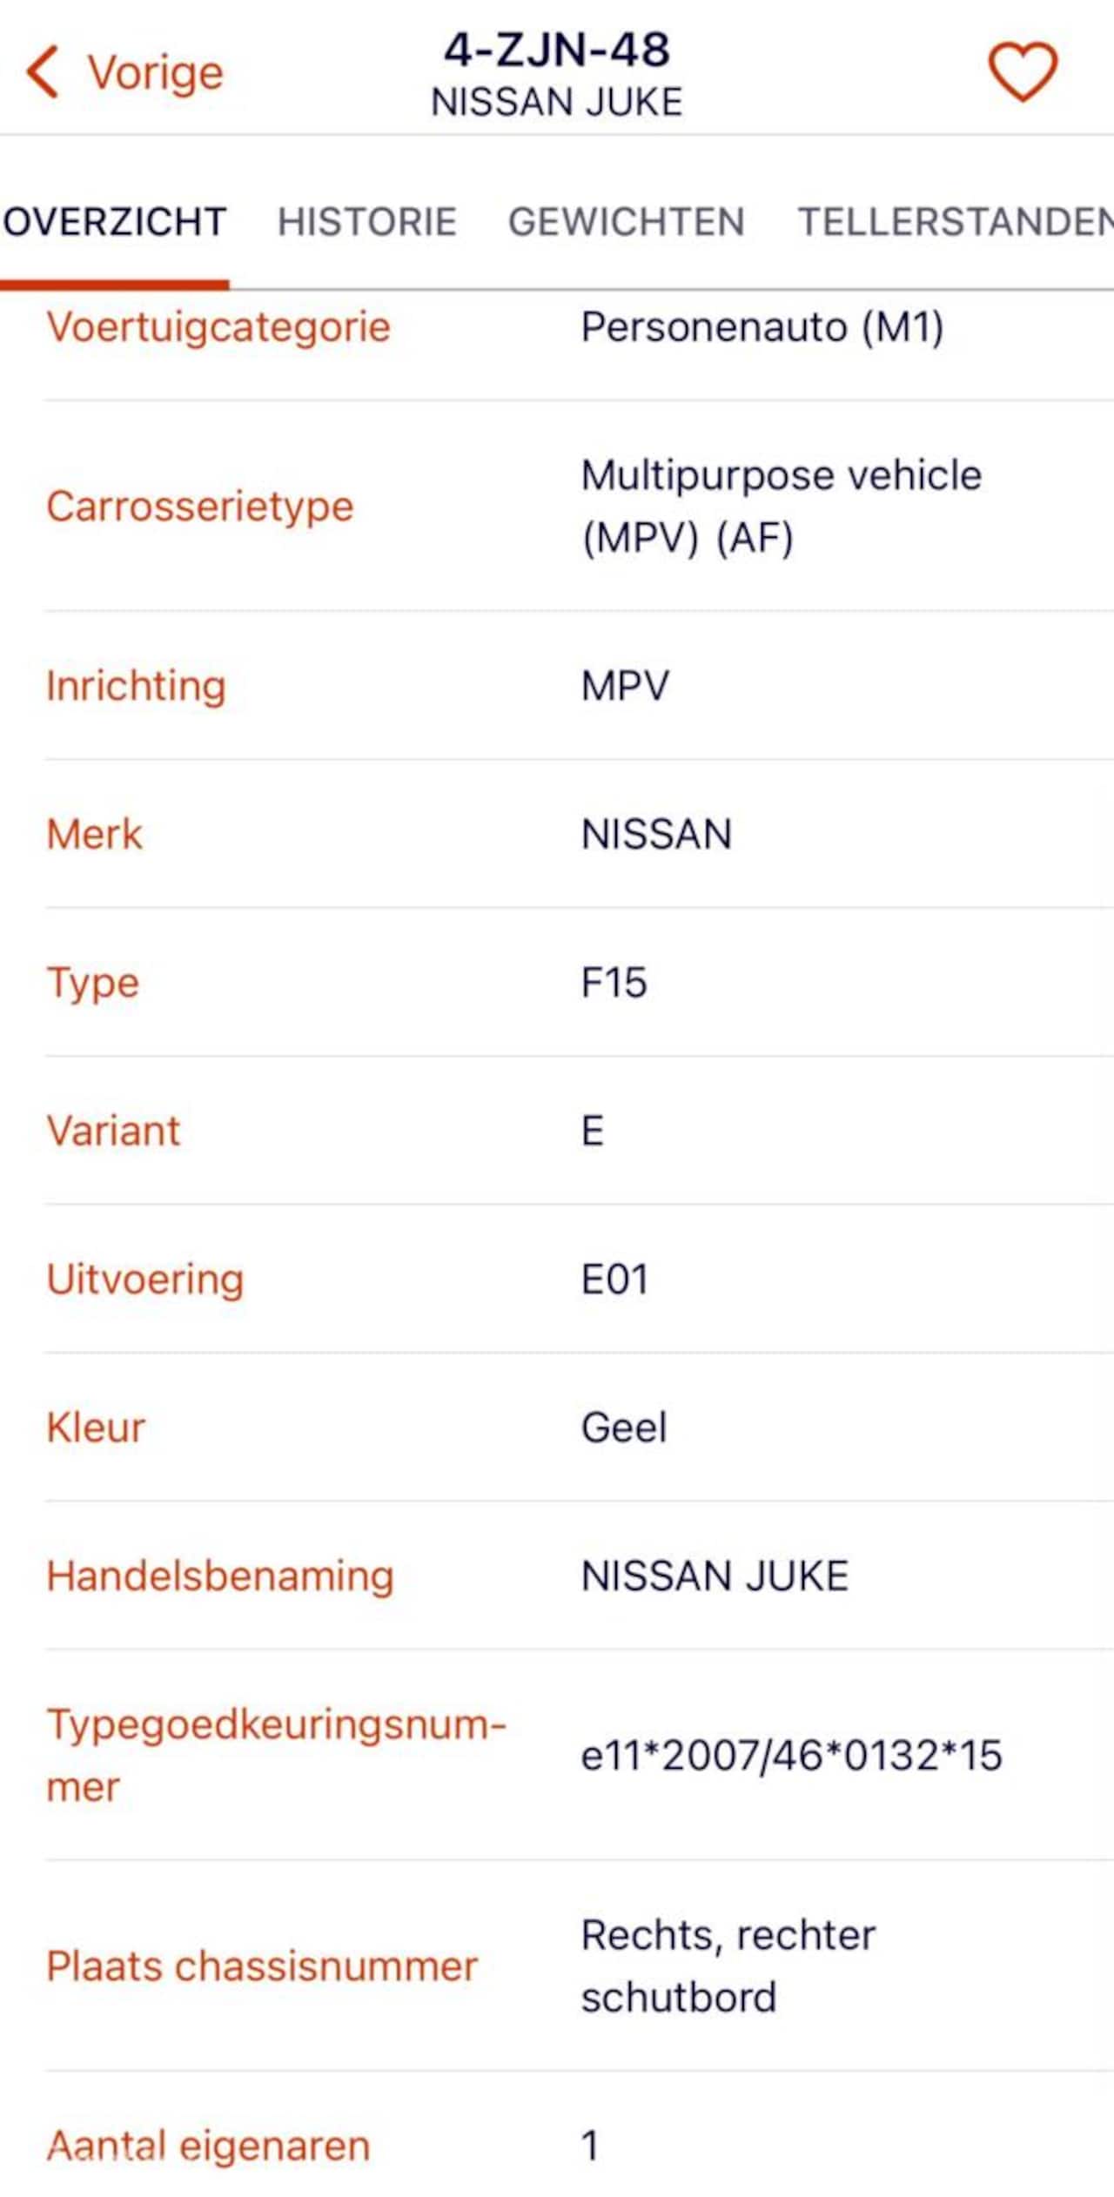Select the 4-ZJN-48 license plate title
1114x2197 pixels.
pos(557,50)
